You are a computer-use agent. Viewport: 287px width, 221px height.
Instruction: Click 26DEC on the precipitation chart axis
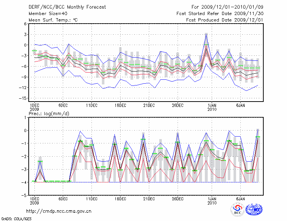click(x=178, y=198)
